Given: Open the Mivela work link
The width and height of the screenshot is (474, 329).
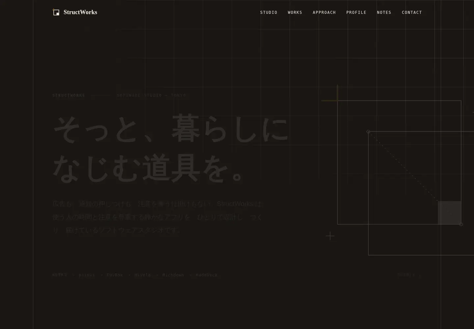Looking at the screenshot, I should click(143, 275).
